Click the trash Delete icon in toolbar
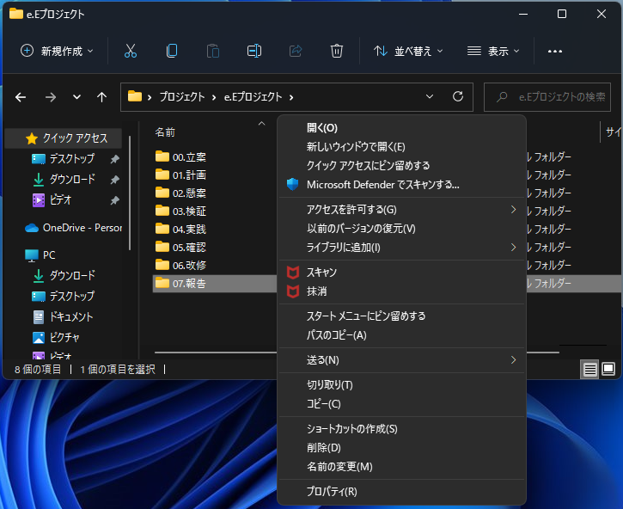Image resolution: width=623 pixels, height=509 pixels. point(337,51)
